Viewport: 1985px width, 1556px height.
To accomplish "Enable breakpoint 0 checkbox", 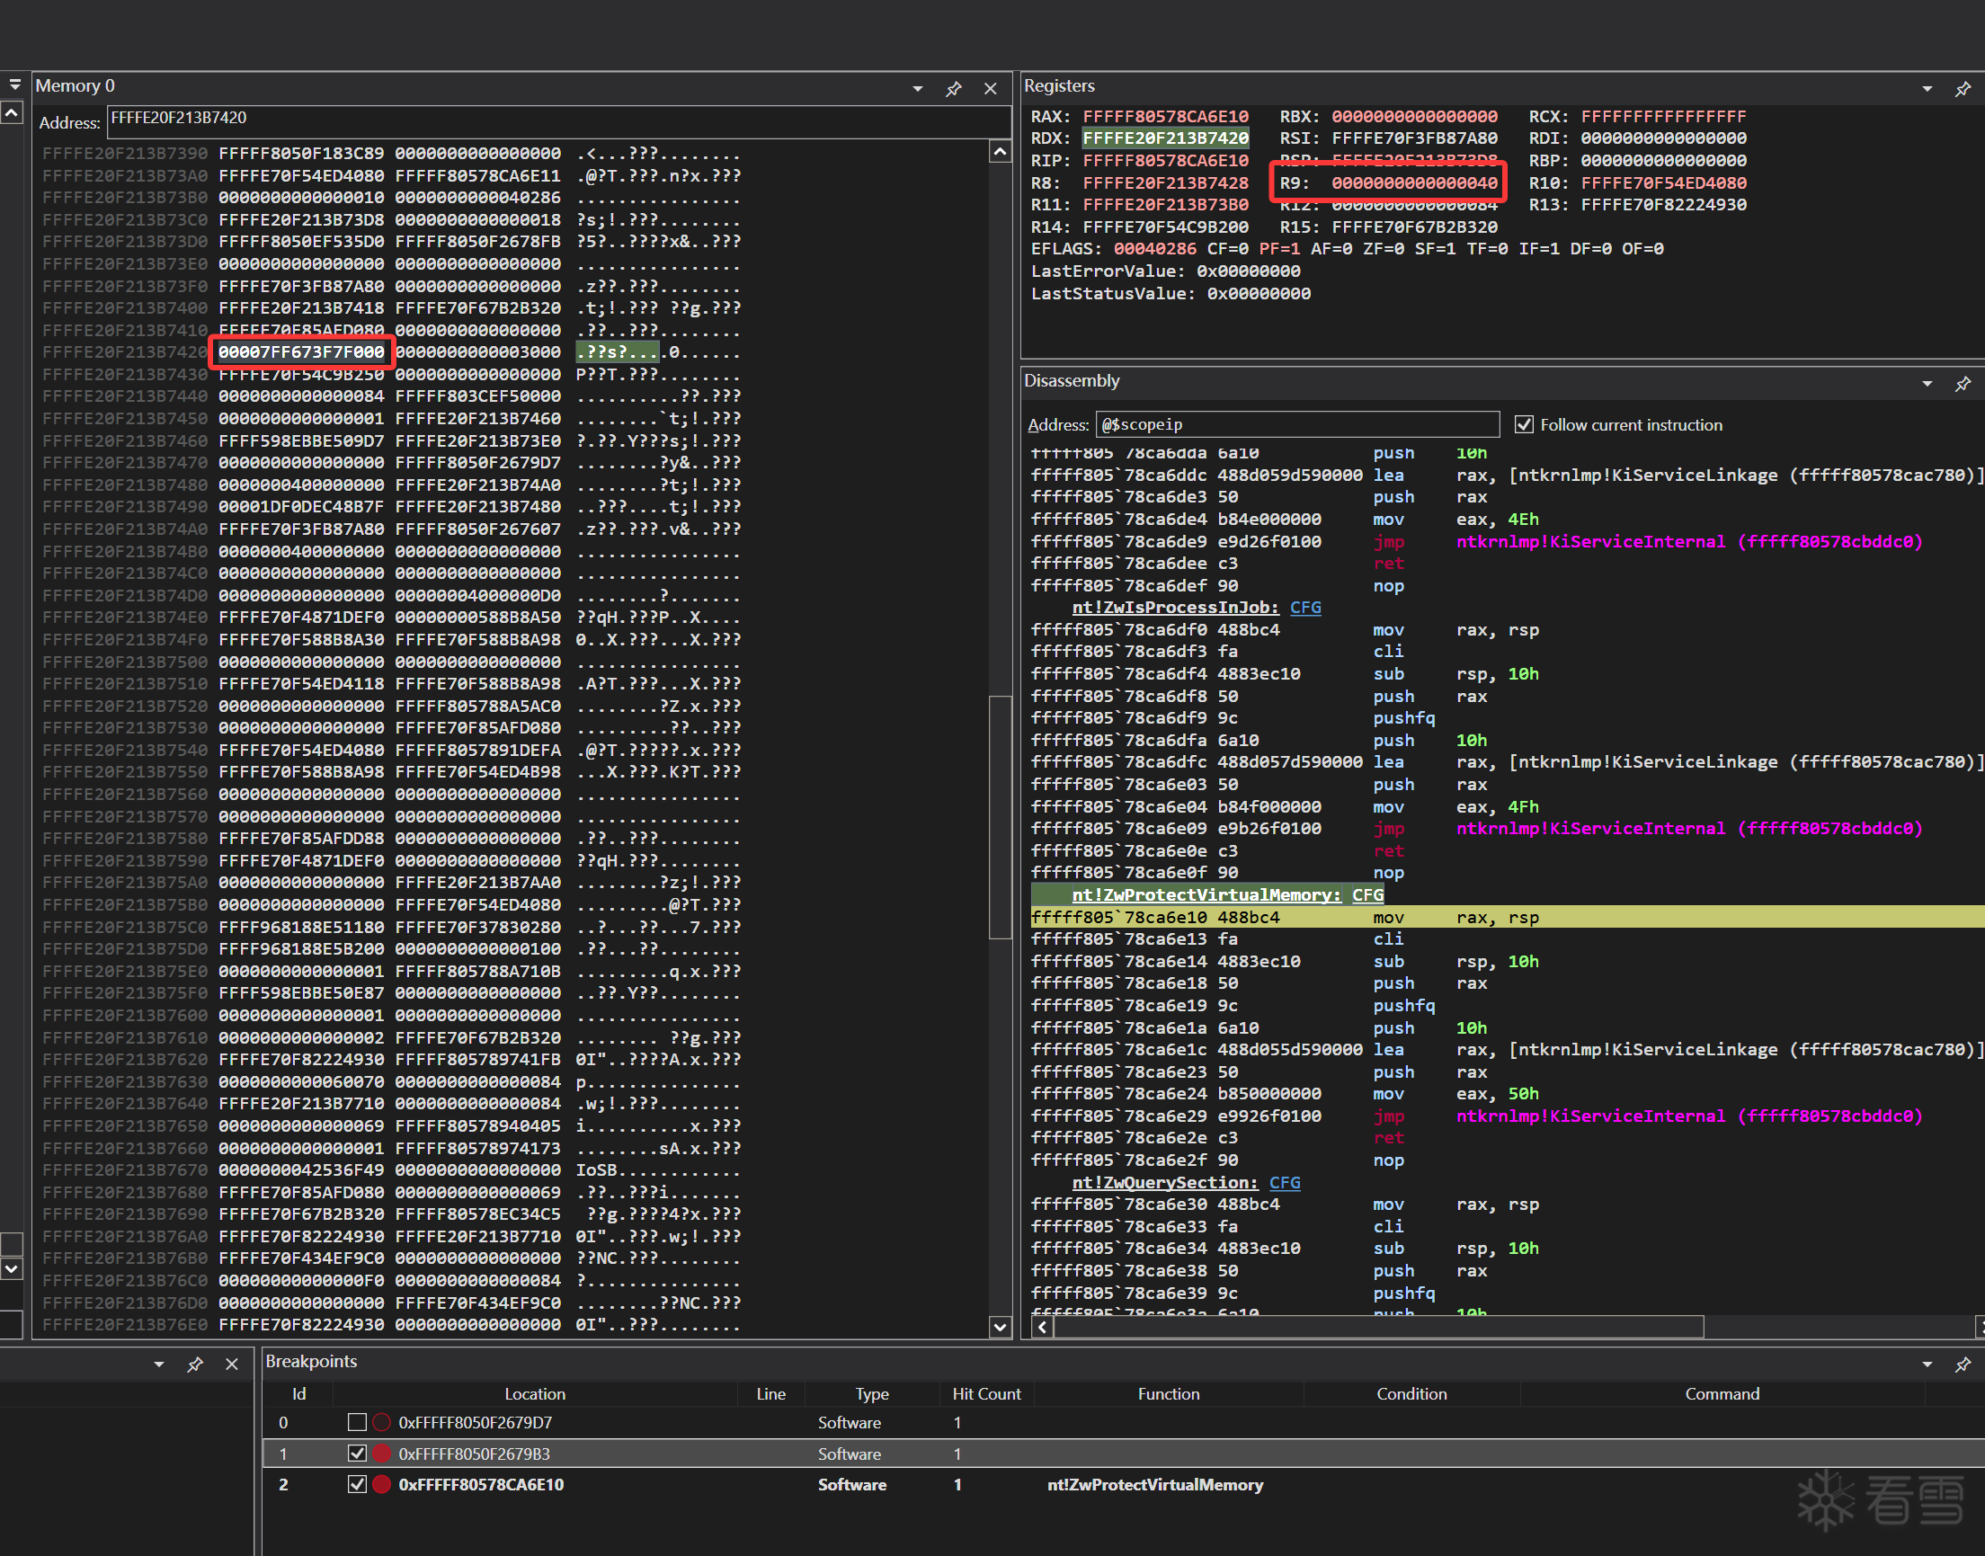I will tap(357, 1422).
